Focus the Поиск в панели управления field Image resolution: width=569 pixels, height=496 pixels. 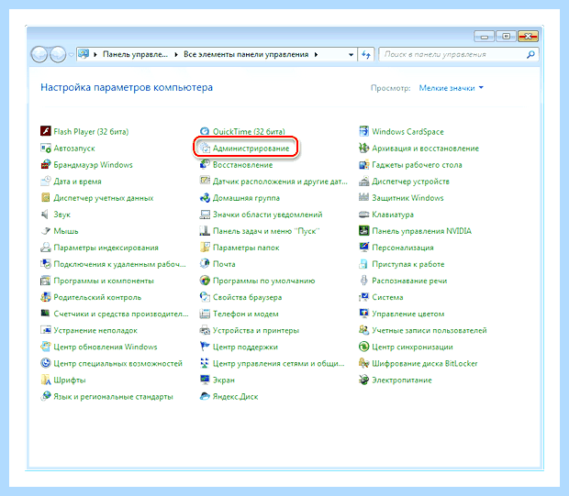coord(459,54)
